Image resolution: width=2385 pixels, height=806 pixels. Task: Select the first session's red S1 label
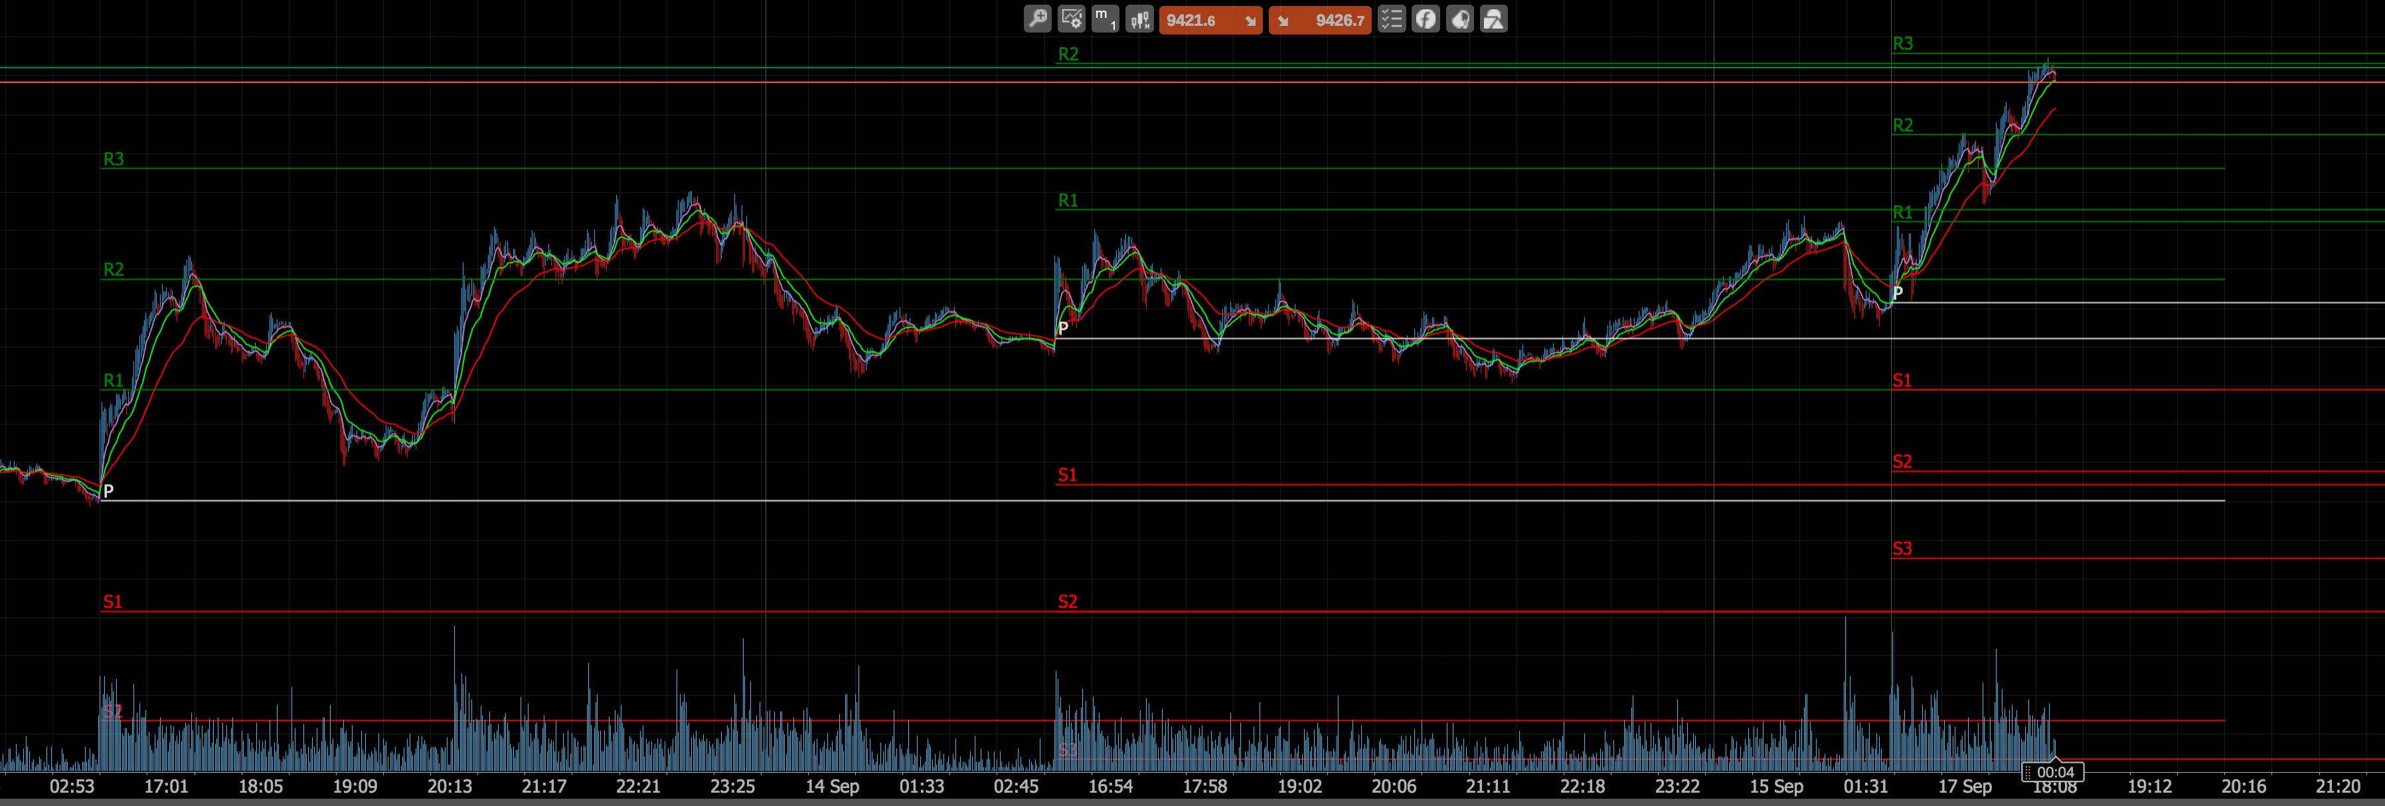(x=113, y=602)
